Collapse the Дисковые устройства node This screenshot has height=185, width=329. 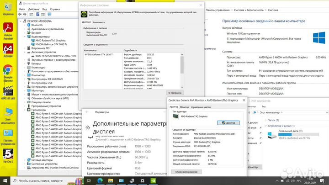25,52
